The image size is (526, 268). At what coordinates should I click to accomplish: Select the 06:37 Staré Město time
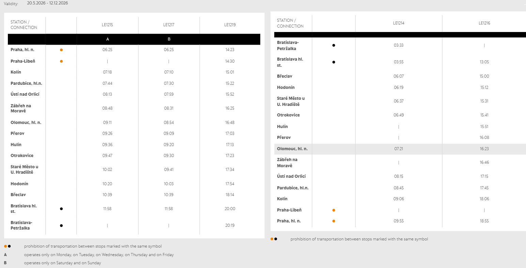[x=399, y=101]
